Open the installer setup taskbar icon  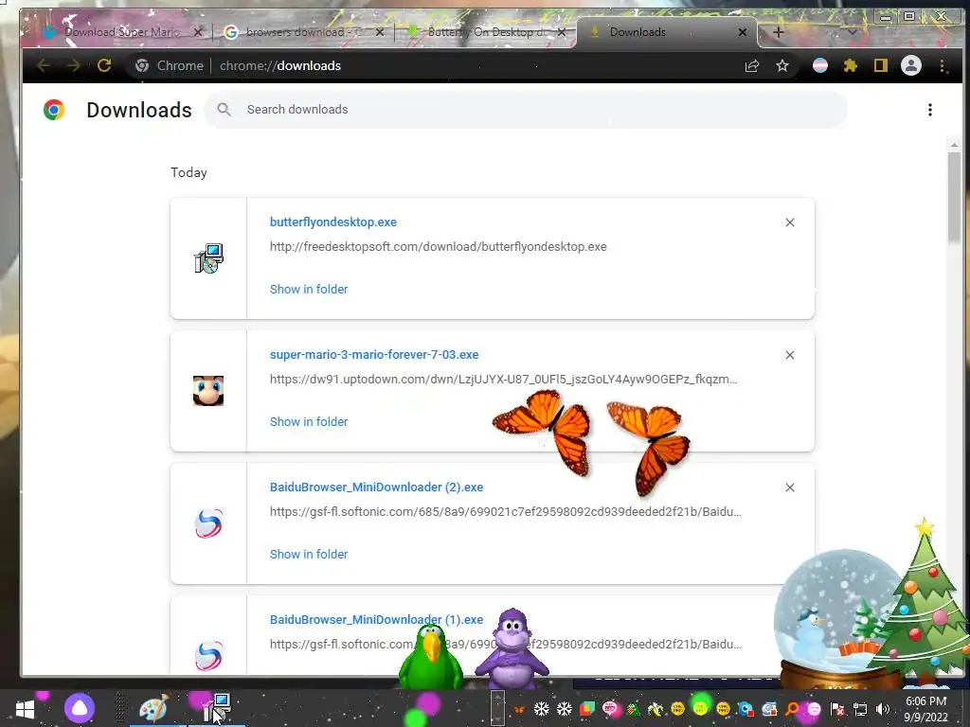(x=217, y=708)
